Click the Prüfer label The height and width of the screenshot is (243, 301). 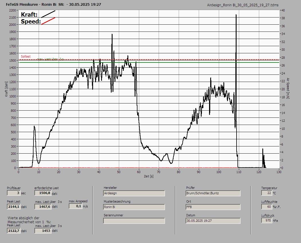coord(190,188)
